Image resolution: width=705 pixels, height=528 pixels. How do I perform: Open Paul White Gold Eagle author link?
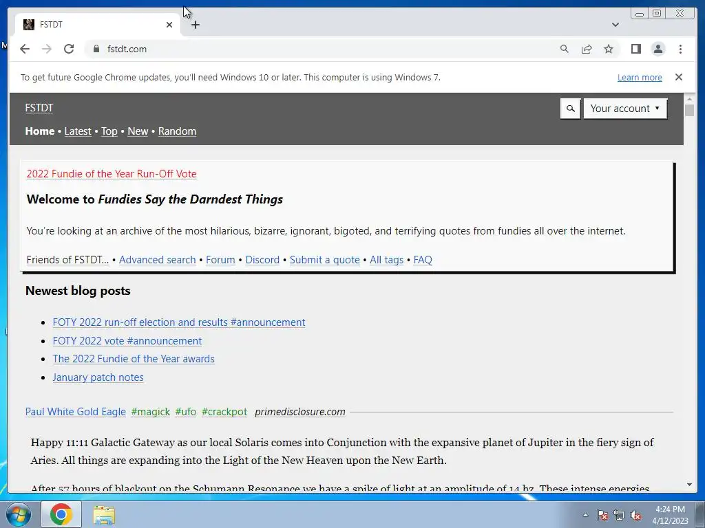pyautogui.click(x=76, y=412)
